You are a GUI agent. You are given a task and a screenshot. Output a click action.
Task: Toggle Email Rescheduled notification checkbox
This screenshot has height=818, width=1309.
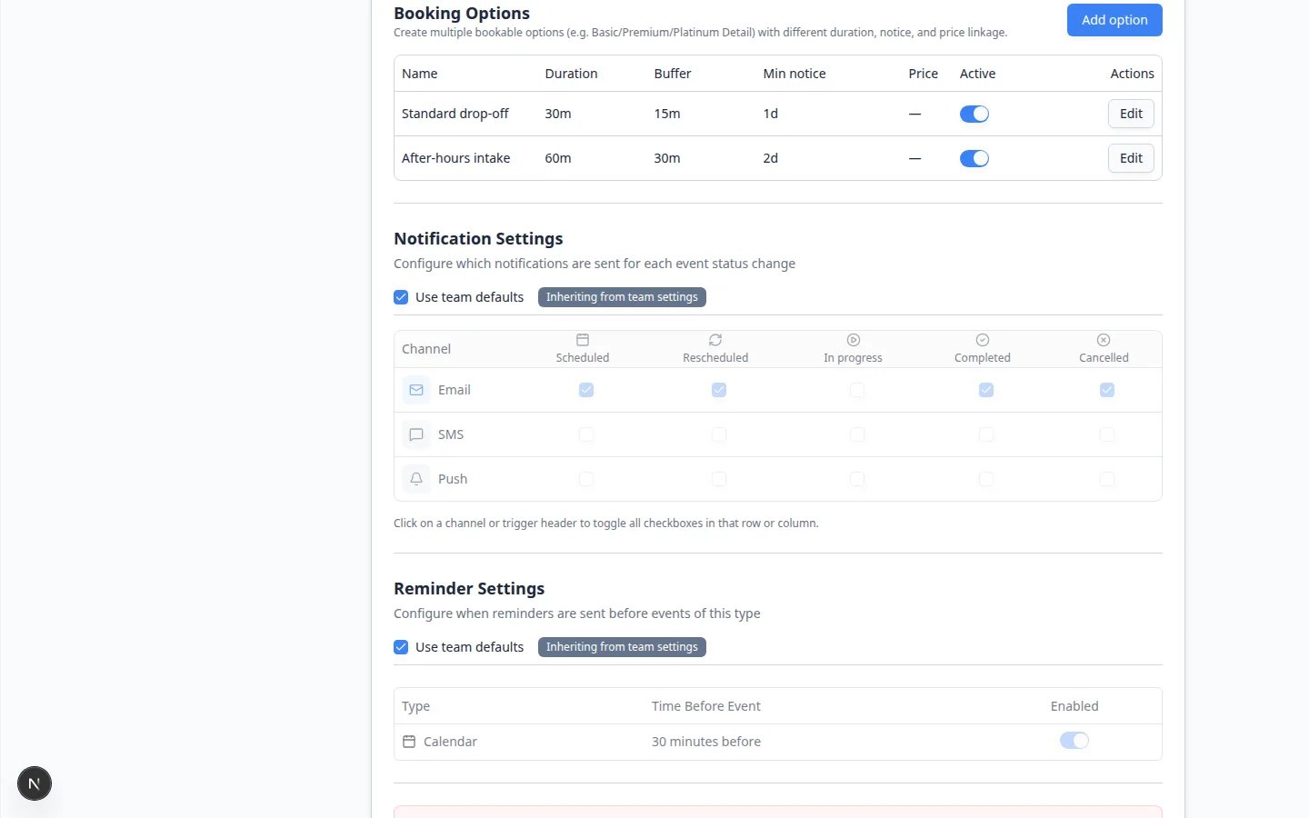tap(719, 390)
